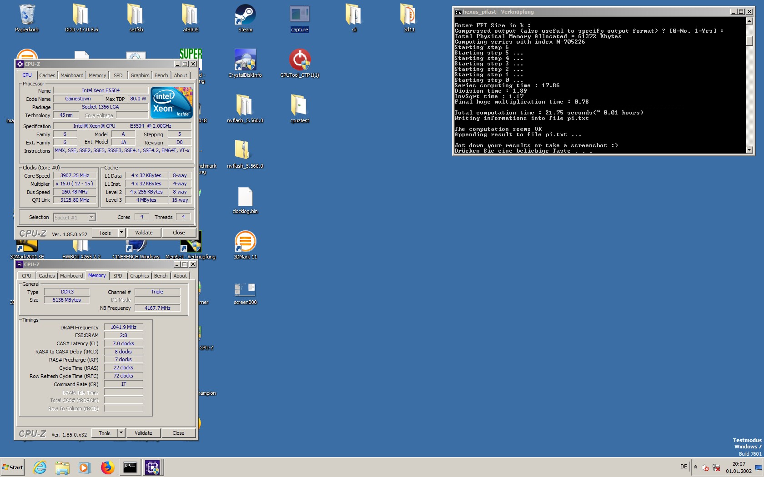Viewport: 764px width, 477px height.
Task: Switch to Bench tab in upper CPU-Z
Action: [161, 75]
